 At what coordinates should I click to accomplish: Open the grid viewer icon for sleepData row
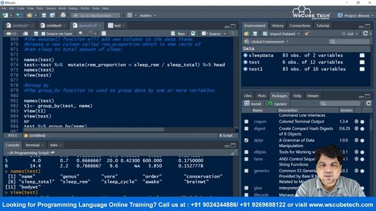(362, 55)
